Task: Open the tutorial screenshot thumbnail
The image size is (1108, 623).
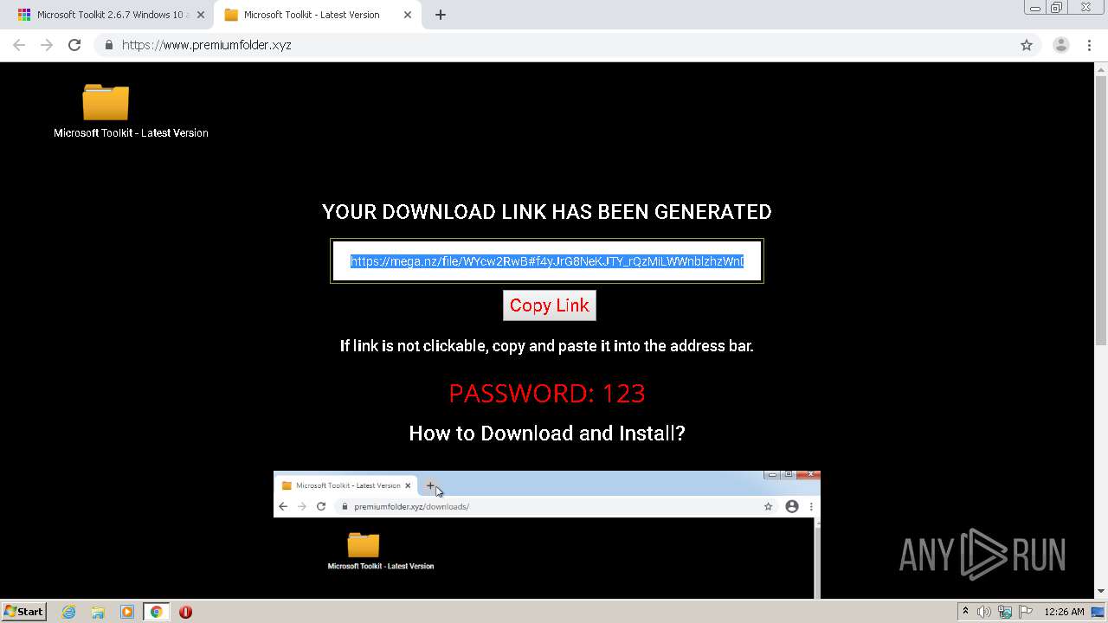Action: [x=547, y=535]
